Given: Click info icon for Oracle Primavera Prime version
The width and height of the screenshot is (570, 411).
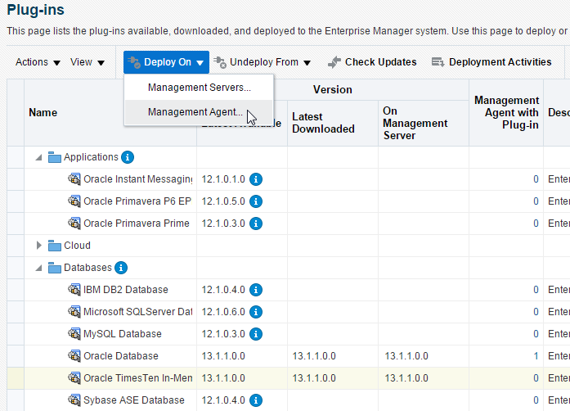Looking at the screenshot, I should point(256,224).
